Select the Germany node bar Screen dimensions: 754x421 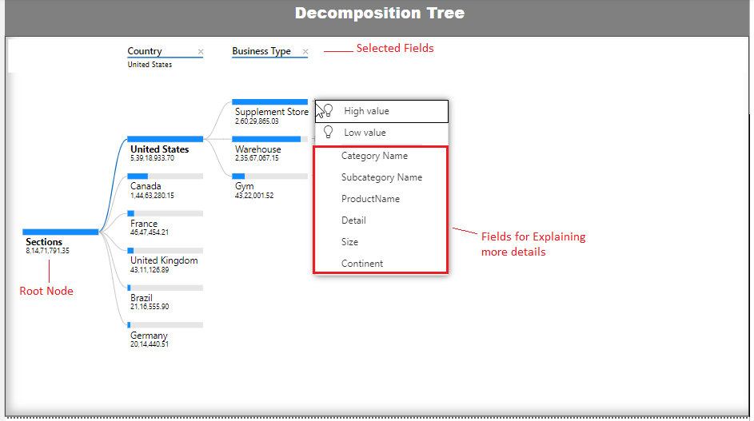pos(165,325)
